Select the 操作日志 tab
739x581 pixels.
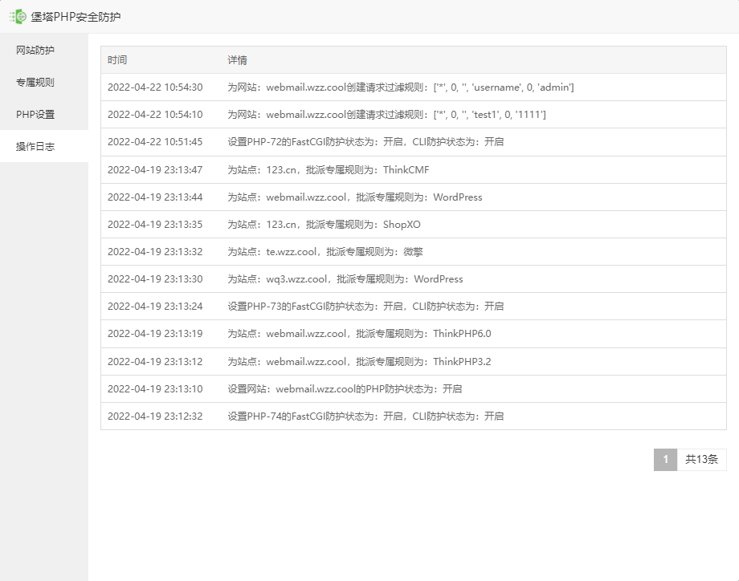tap(44, 146)
